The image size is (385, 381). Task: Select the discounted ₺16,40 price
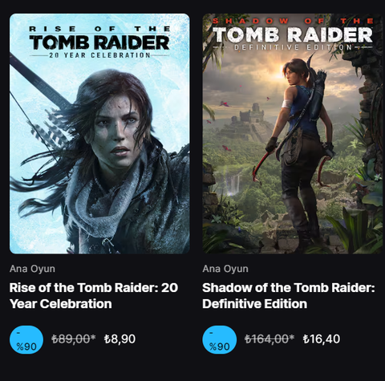(322, 339)
